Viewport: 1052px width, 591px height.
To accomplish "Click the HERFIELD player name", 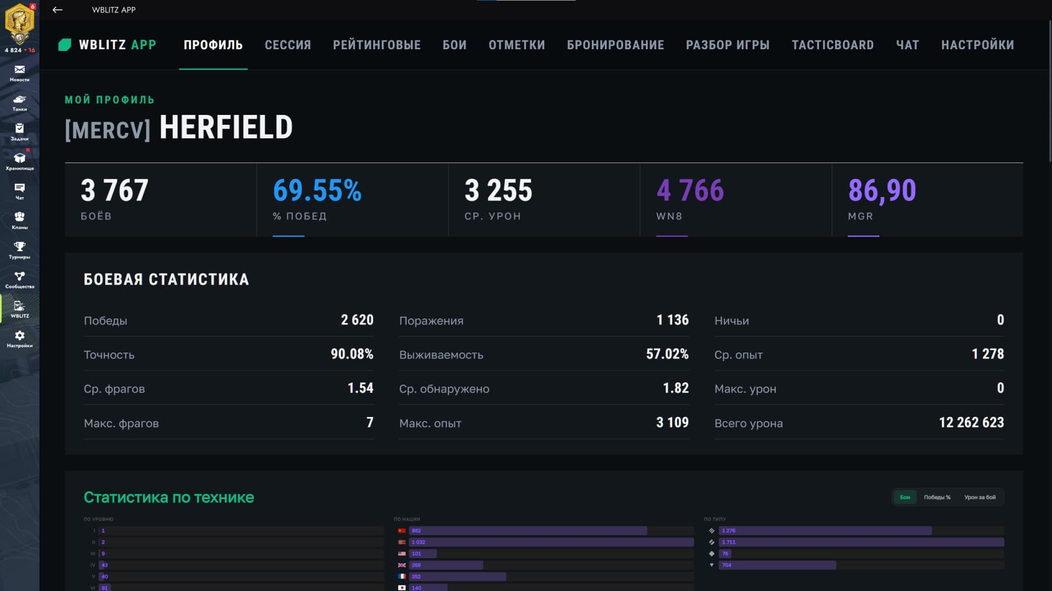I will pos(226,128).
